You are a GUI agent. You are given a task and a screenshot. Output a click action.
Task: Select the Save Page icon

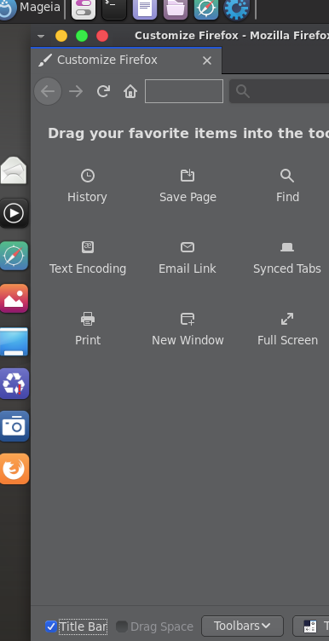coord(188,176)
